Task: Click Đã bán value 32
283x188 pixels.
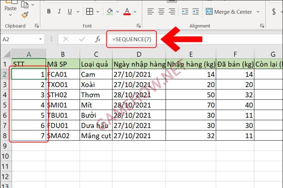Action: (x=235, y=95)
